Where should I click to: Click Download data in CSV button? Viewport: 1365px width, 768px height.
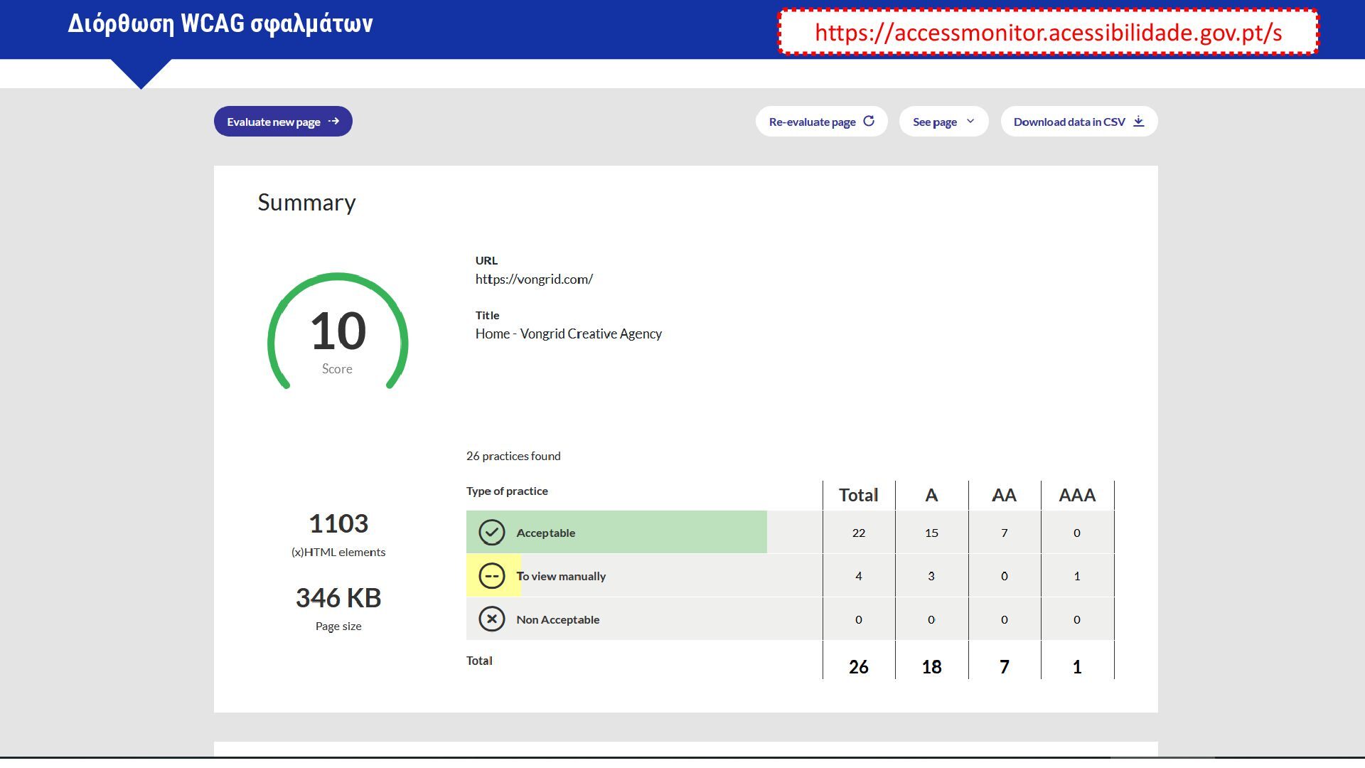tap(1069, 122)
